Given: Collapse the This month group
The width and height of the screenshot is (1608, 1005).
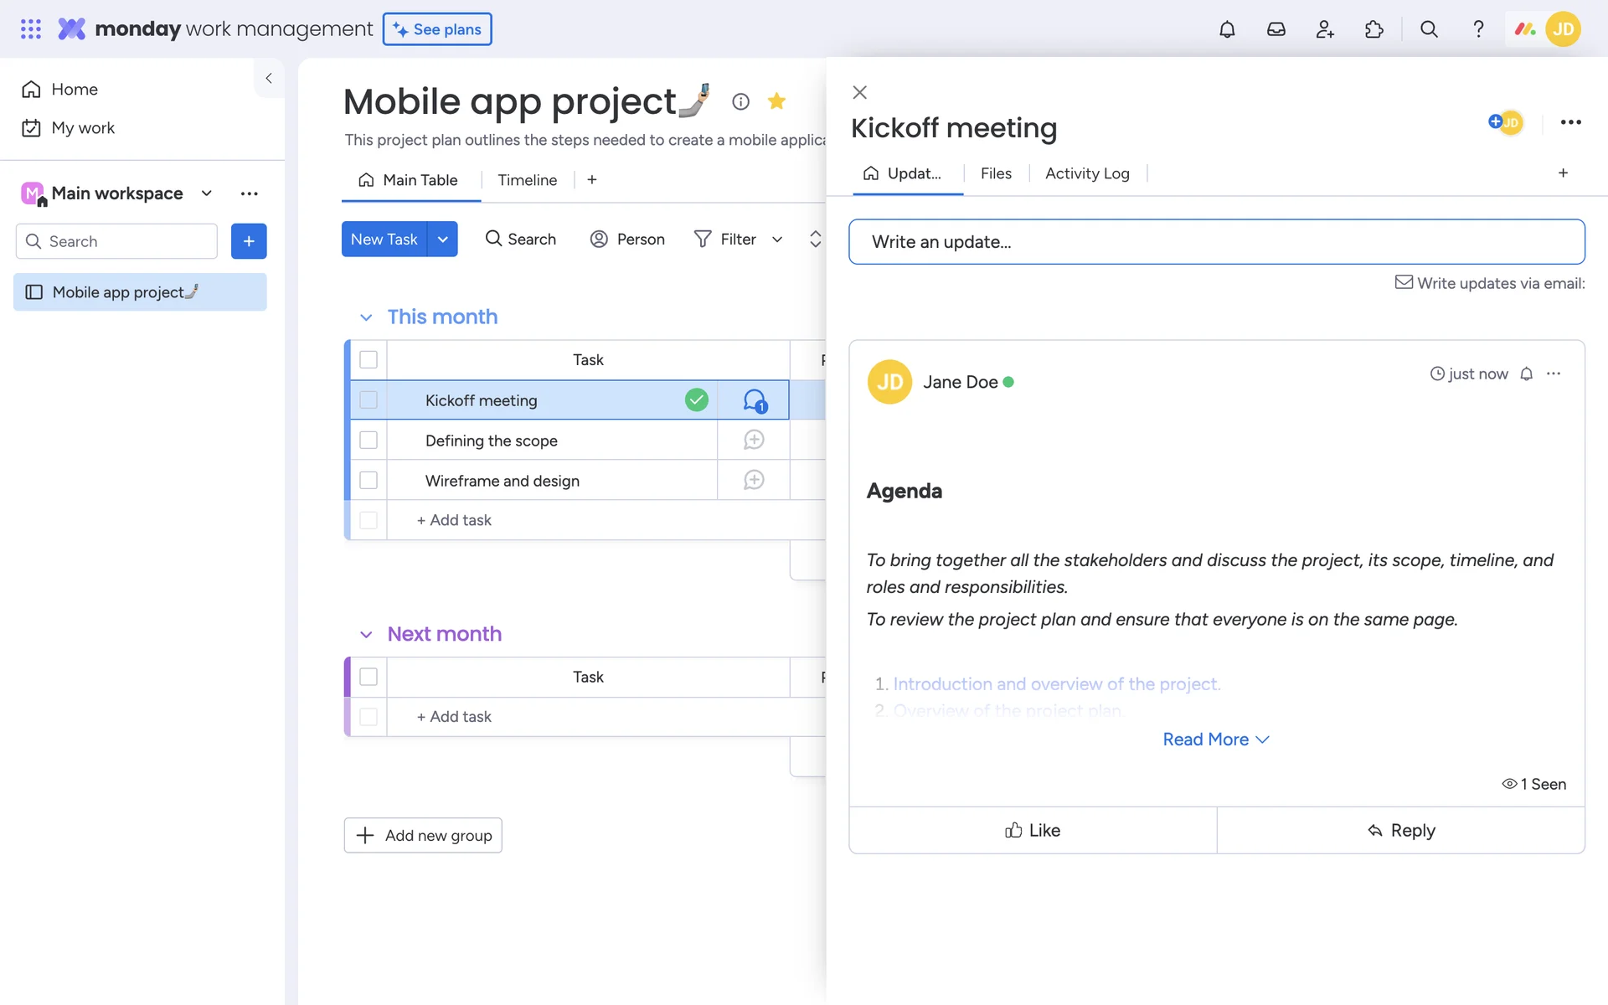Looking at the screenshot, I should point(366,317).
